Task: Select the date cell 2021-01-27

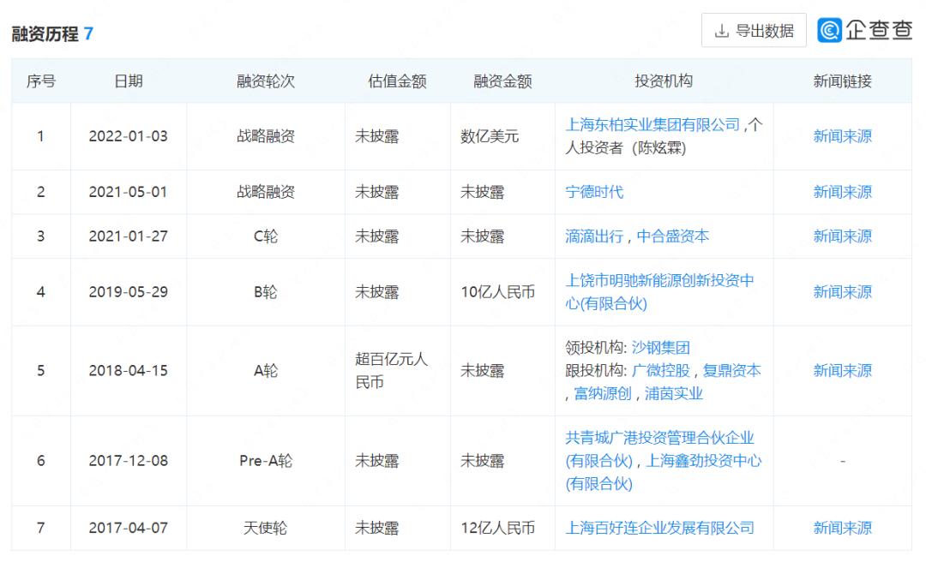Action: point(128,236)
